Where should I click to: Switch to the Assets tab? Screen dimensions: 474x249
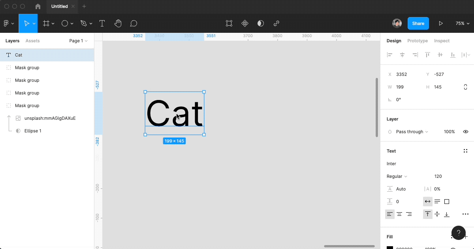click(x=32, y=41)
